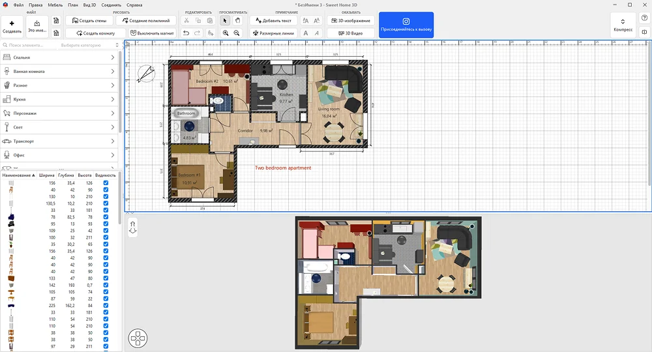Click the Присоединяйтесь к вызову button
The width and height of the screenshot is (652, 352).
[406, 25]
